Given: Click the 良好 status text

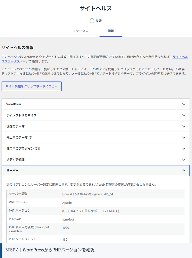Looking at the screenshot, I should (99, 21).
